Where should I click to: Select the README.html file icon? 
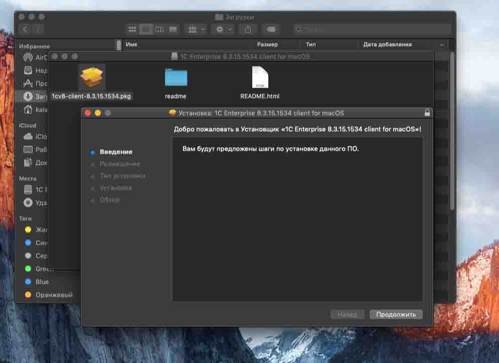(260, 77)
